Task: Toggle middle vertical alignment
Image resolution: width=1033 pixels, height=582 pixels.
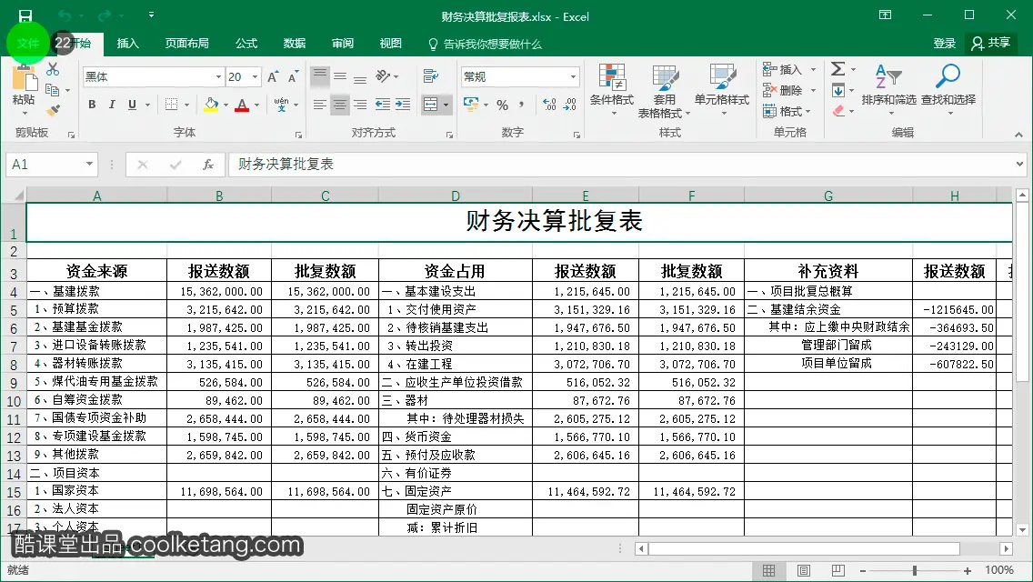Action: pos(340,76)
